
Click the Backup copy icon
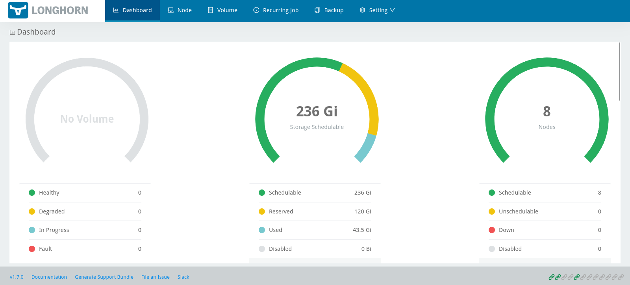click(x=317, y=10)
